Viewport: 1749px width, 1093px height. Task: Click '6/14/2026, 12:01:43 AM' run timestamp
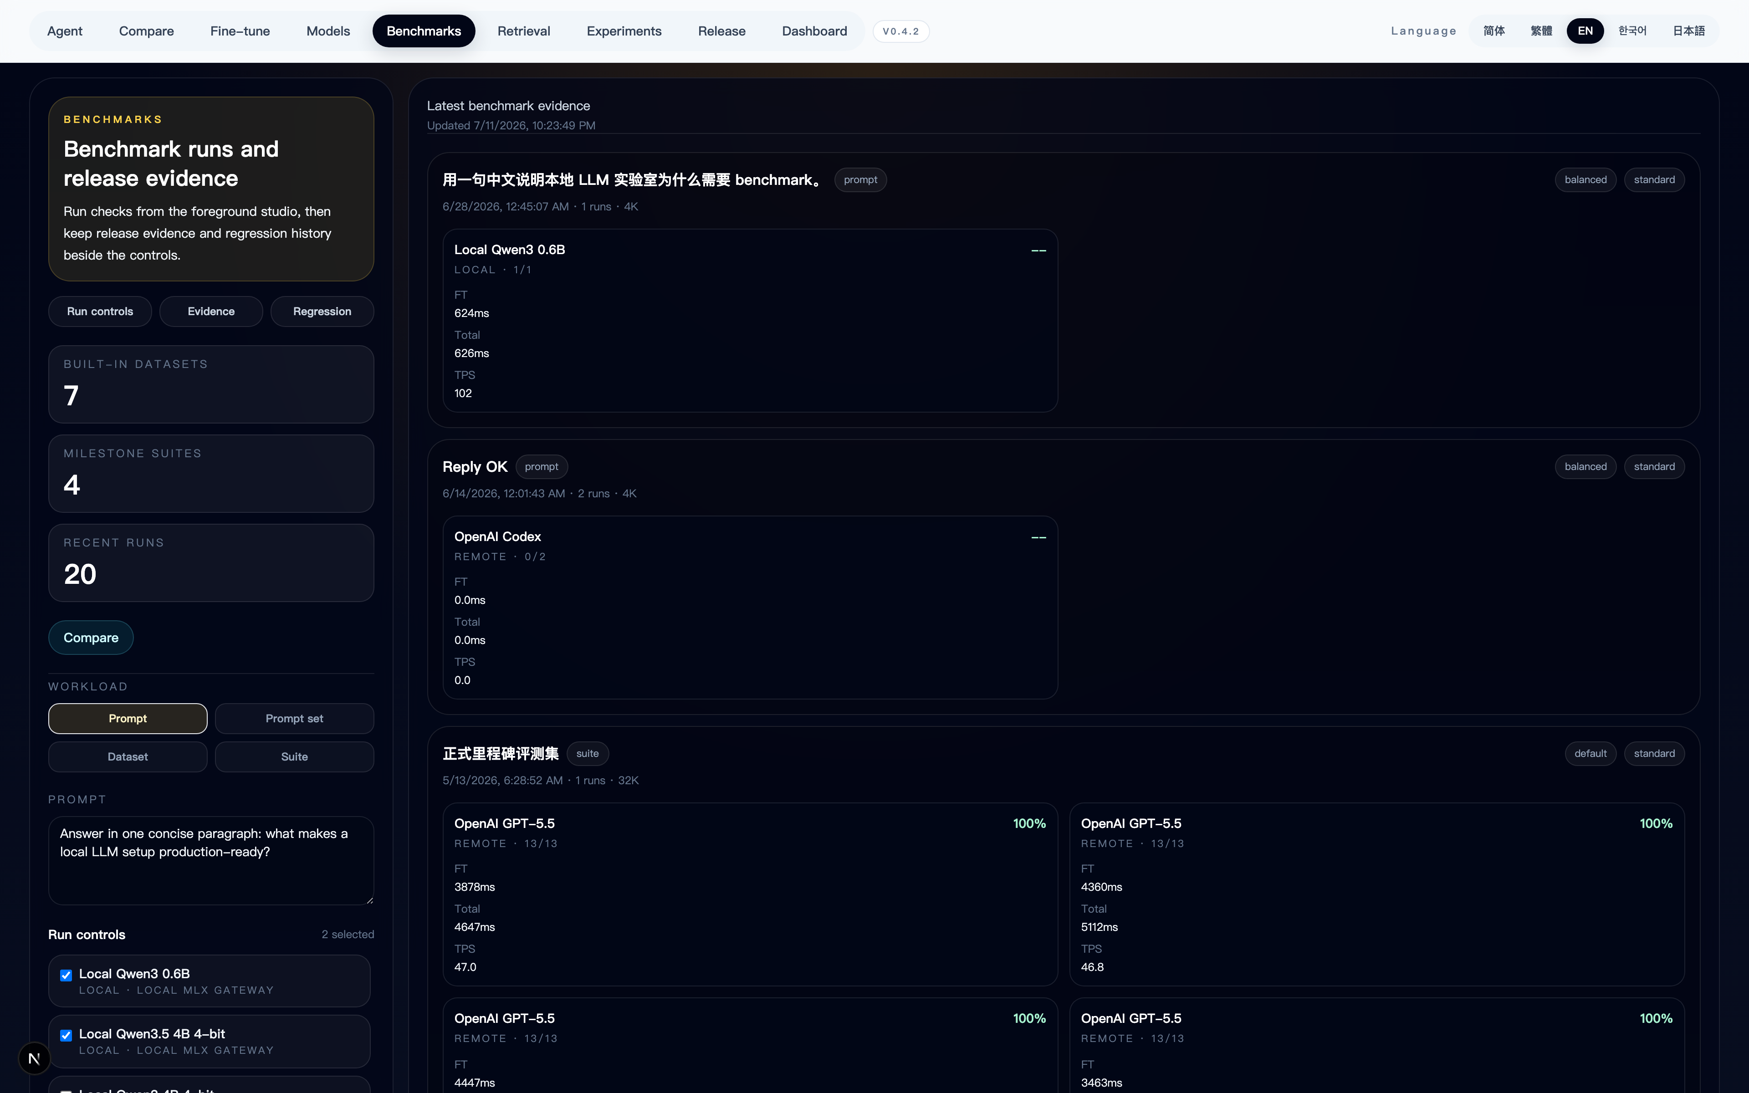(504, 494)
